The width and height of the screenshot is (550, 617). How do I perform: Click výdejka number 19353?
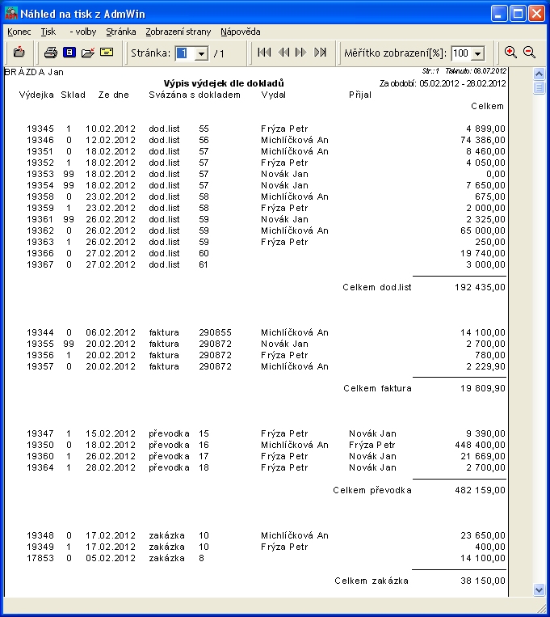pyautogui.click(x=40, y=174)
